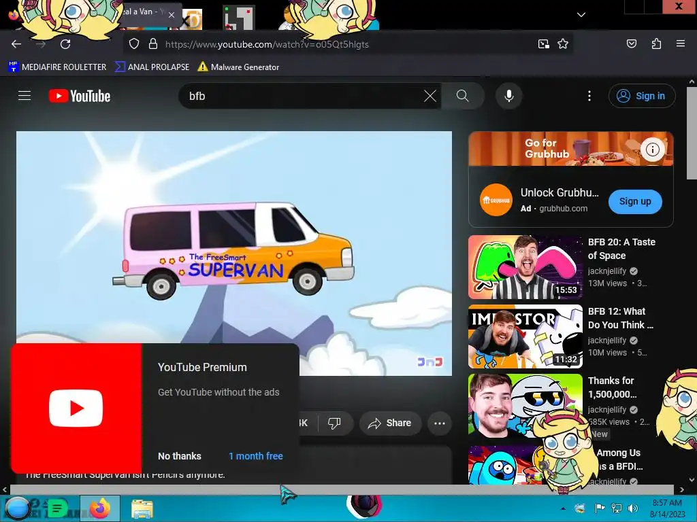Click the vertical scrollbar thumb

[692, 133]
